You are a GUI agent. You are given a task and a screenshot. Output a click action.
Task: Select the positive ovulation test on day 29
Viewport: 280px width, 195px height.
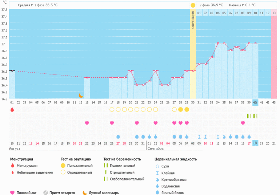point(187,109)
